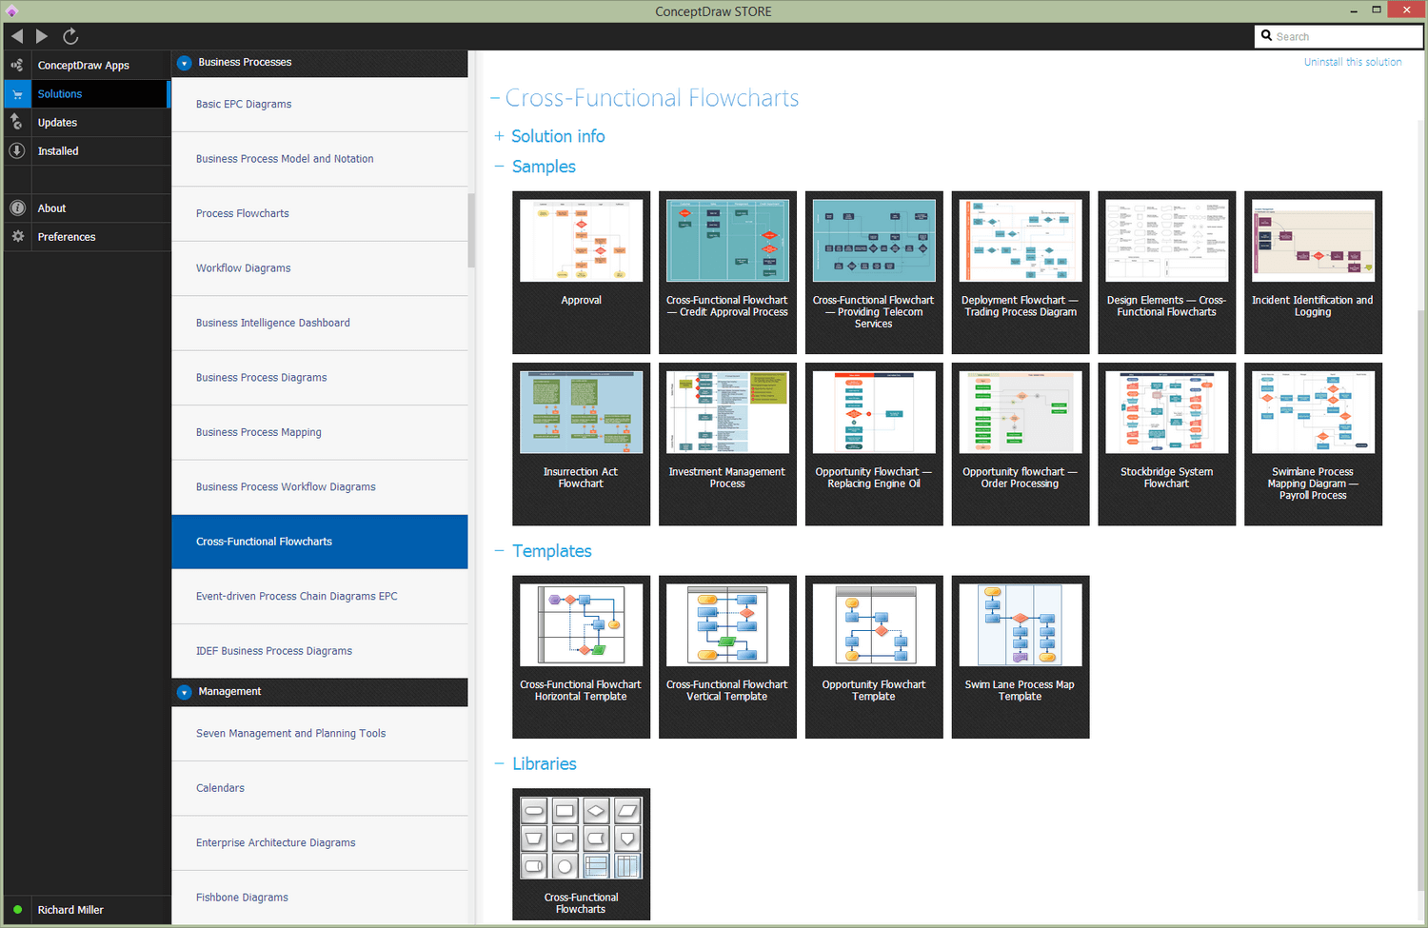Click the forward navigation arrow
Screen dimensions: 1428x928
[42, 36]
